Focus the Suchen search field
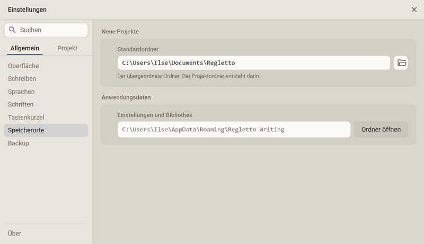Viewport: 424px width, 244px height. [x=46, y=30]
